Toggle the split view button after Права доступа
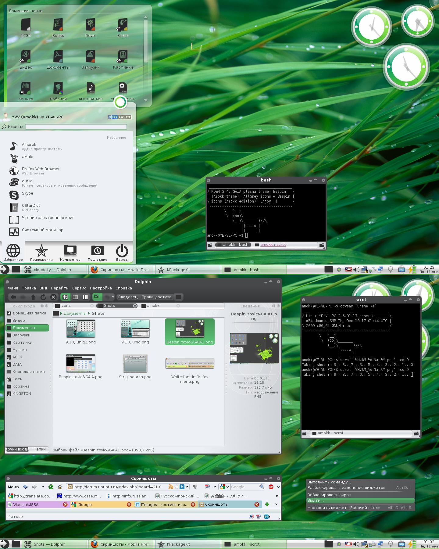This screenshot has width=439, height=549. pyautogui.click(x=179, y=297)
